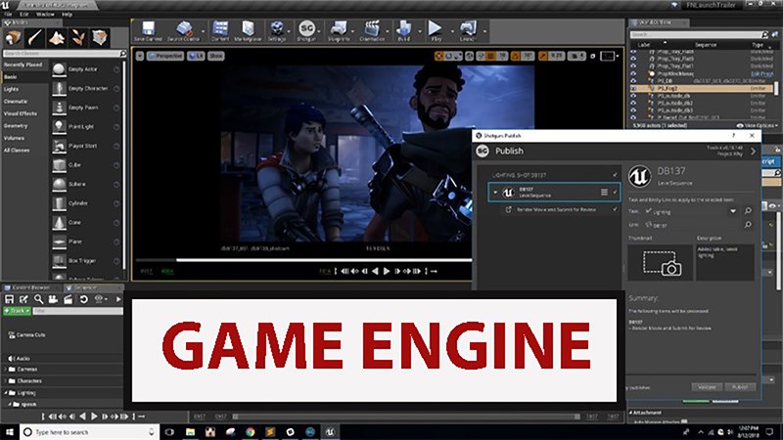The image size is (783, 440).
Task: Select the Geometry Editing mode icon
Action: [100, 37]
